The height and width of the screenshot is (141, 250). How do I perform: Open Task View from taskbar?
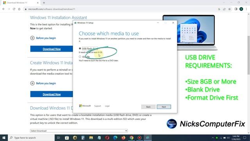pos(59,137)
